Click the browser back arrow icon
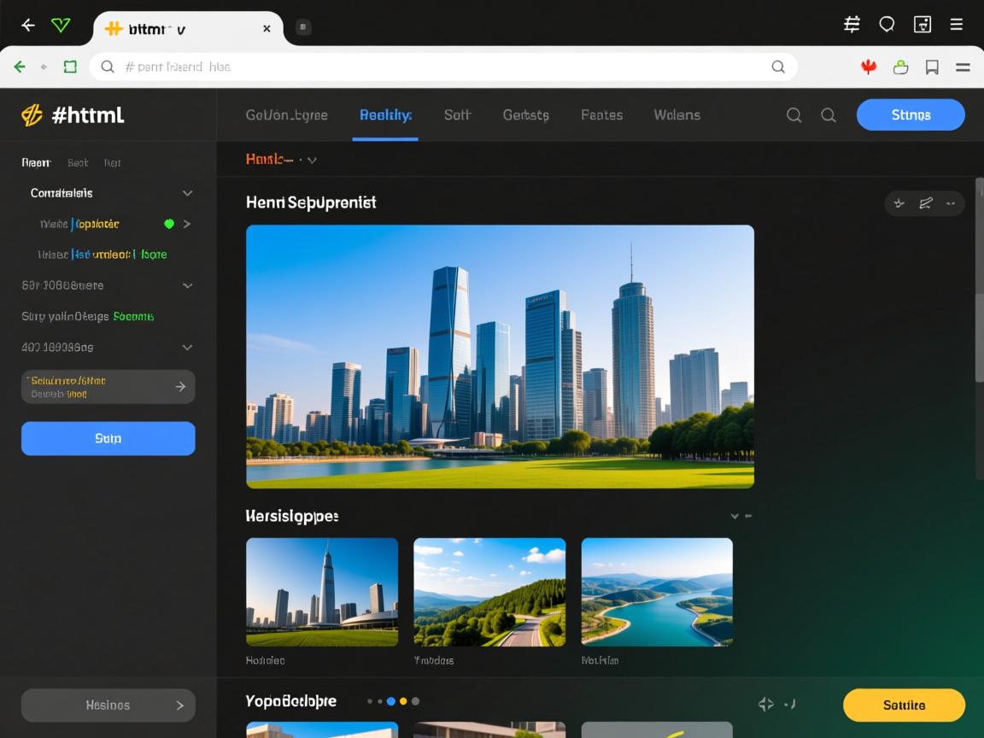 [28, 25]
